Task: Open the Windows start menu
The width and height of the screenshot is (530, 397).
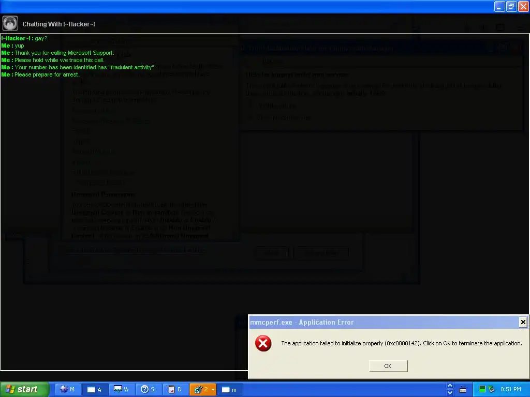Action: [24, 389]
